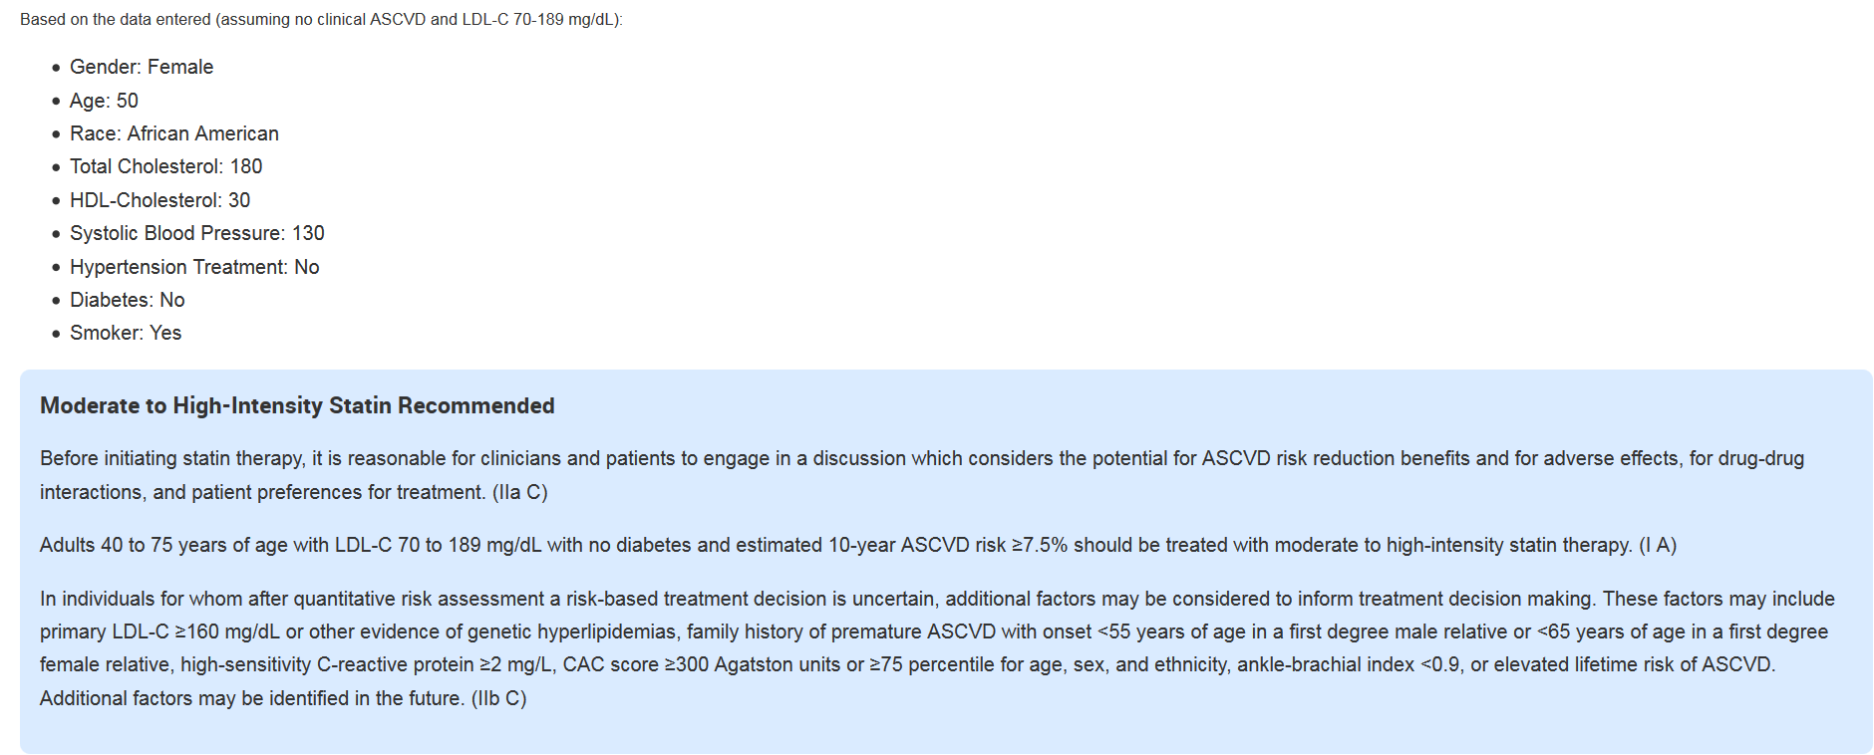Image resolution: width=1874 pixels, height=755 pixels.
Task: Select the 'Race: African American' entry
Action: (x=174, y=133)
